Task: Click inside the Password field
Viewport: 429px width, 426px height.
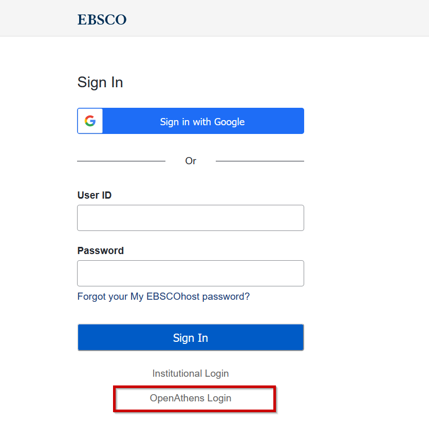Action: coord(191,273)
